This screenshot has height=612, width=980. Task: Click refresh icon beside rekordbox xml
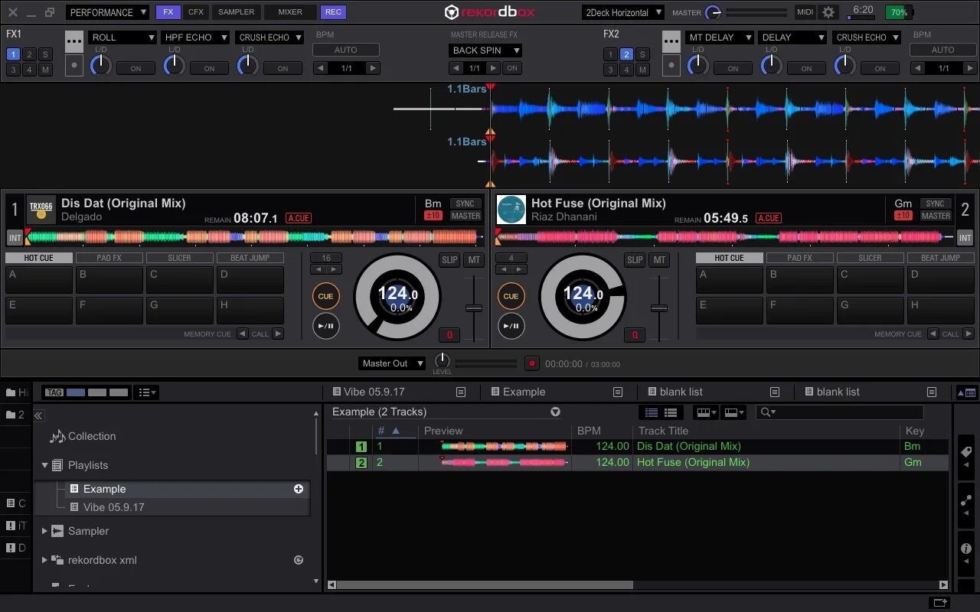point(299,560)
